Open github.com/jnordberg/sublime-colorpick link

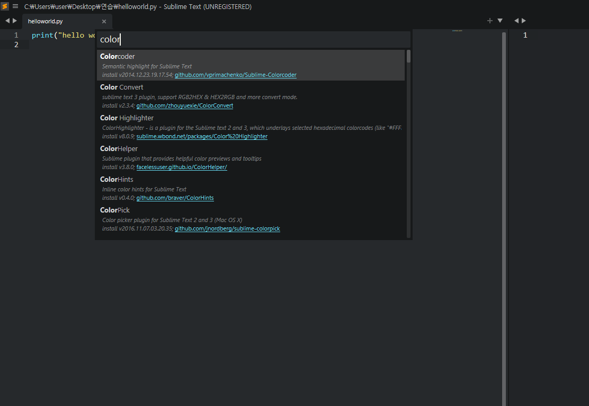tap(227, 228)
